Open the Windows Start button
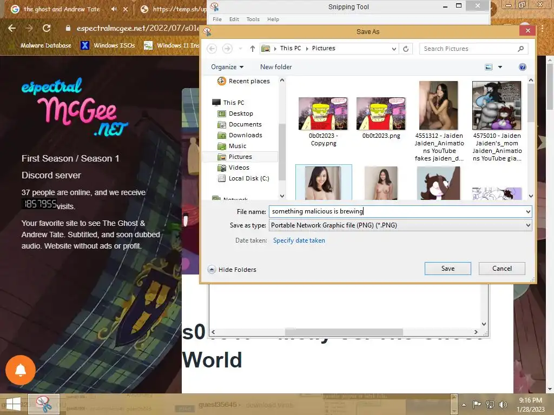The height and width of the screenshot is (415, 554). 14,404
